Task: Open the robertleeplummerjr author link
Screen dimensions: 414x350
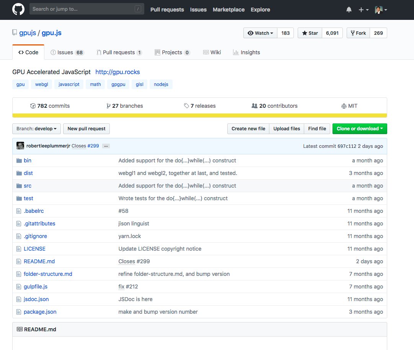Action: (48, 146)
